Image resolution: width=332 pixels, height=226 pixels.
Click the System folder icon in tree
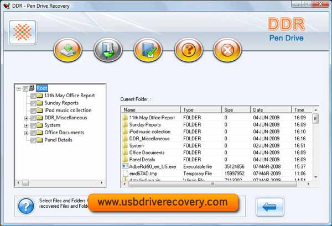40,125
